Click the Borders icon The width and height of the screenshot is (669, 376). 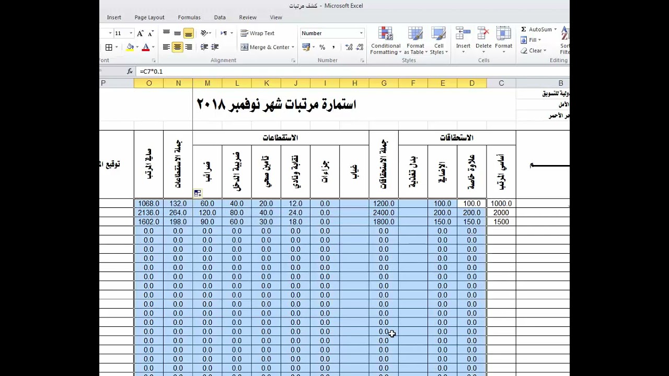tap(109, 47)
